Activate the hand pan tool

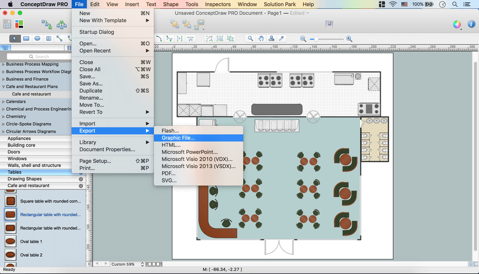(x=261, y=39)
